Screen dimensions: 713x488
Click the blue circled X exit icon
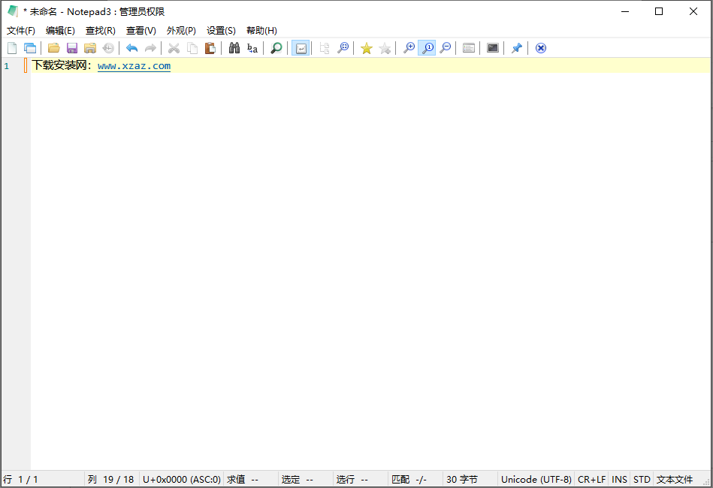click(x=541, y=48)
